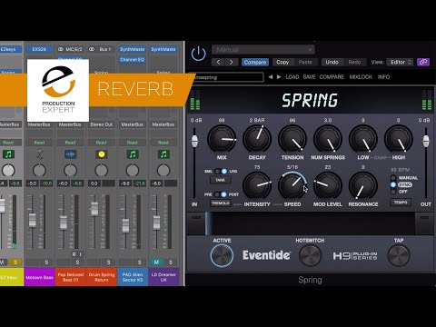This screenshot has width=436, height=327.
Task: Step to previous Eventide preset with small left triangle
Action: coord(271,77)
